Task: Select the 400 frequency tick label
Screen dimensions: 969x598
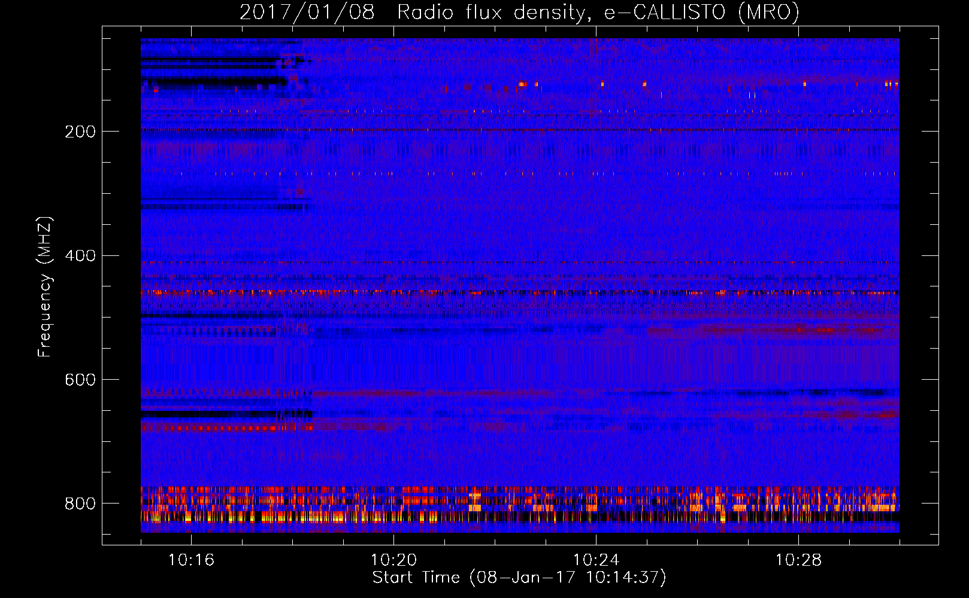Action: [x=80, y=256]
